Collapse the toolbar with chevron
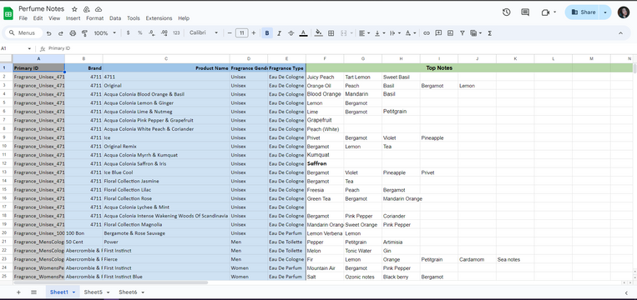This screenshot has width=637, height=300. 621,33
